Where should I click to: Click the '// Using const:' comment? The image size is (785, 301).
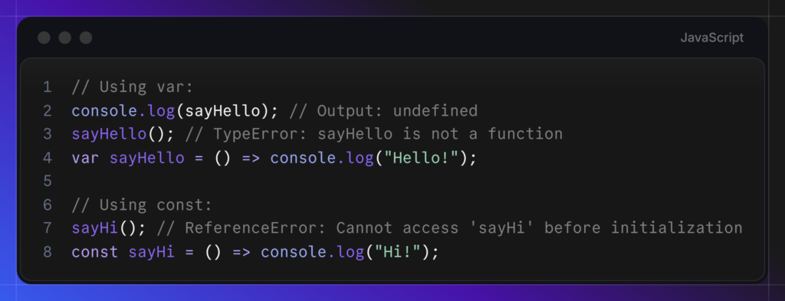142,205
